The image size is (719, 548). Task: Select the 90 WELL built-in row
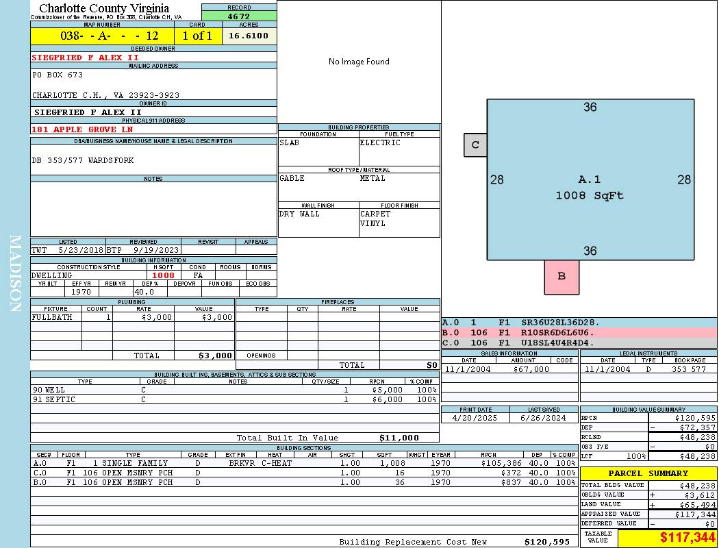[234, 389]
